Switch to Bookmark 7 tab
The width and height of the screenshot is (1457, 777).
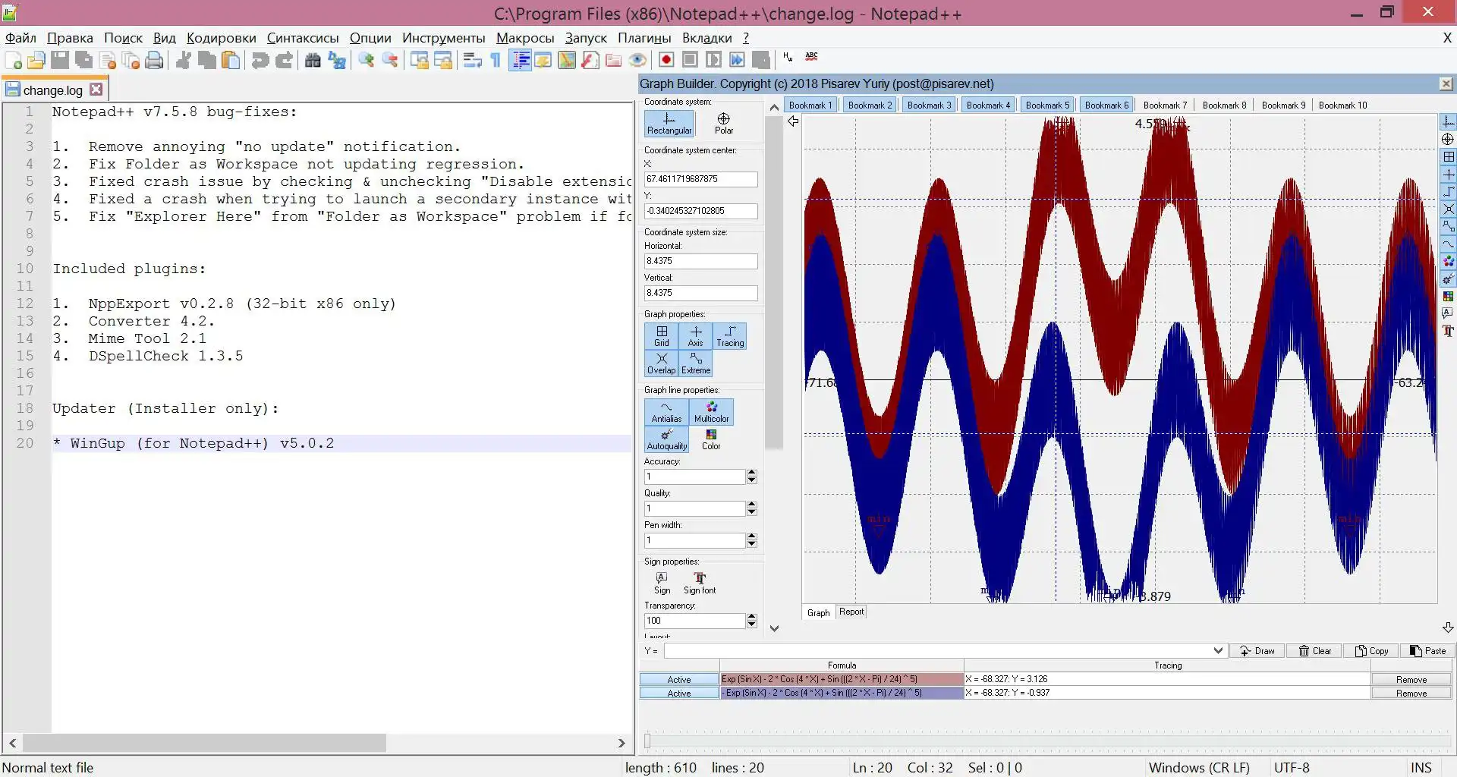[x=1165, y=105]
